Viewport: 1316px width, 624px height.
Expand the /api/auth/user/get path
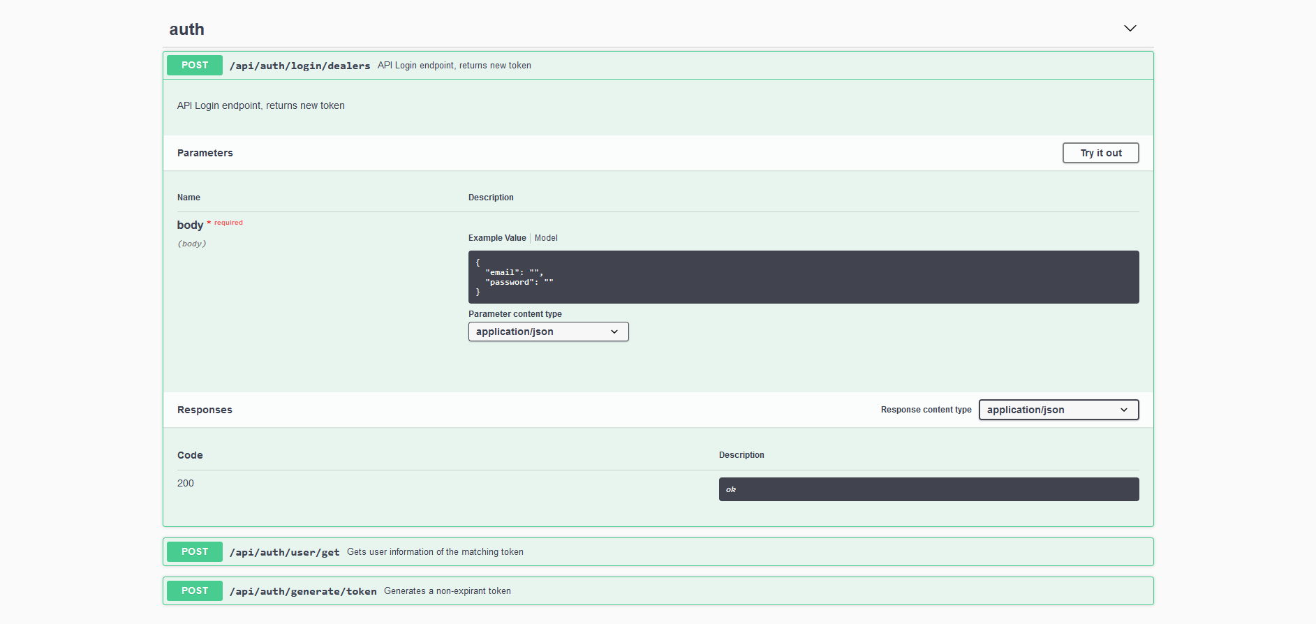pyautogui.click(x=285, y=552)
